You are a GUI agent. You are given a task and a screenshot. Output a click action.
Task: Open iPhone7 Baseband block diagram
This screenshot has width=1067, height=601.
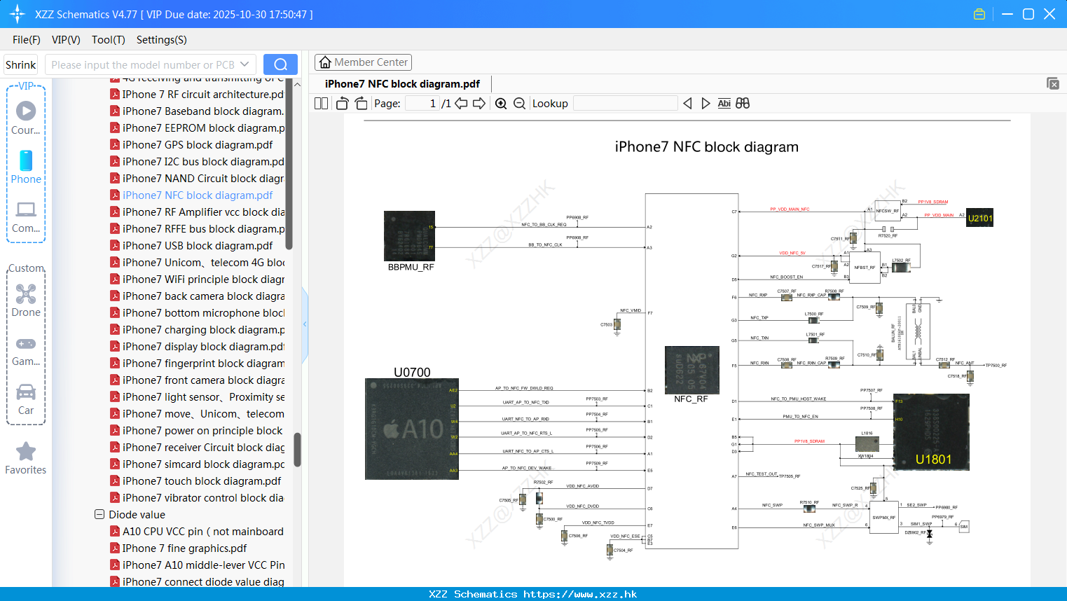(x=197, y=111)
